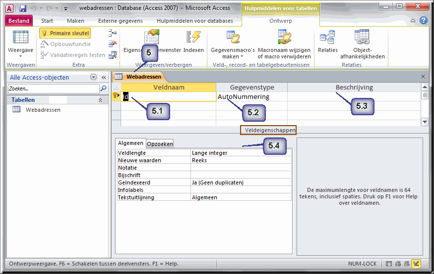Click the delete rows icon
434x274 pixels.
coord(113,44)
